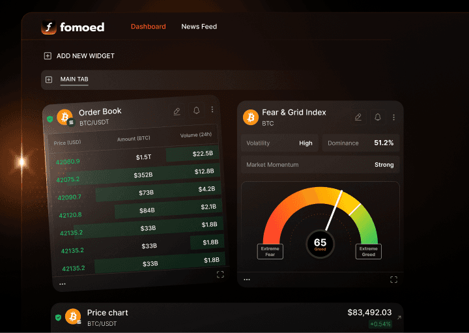
Task: Click the Fear & Grid Index bell icon
Action: [378, 117]
